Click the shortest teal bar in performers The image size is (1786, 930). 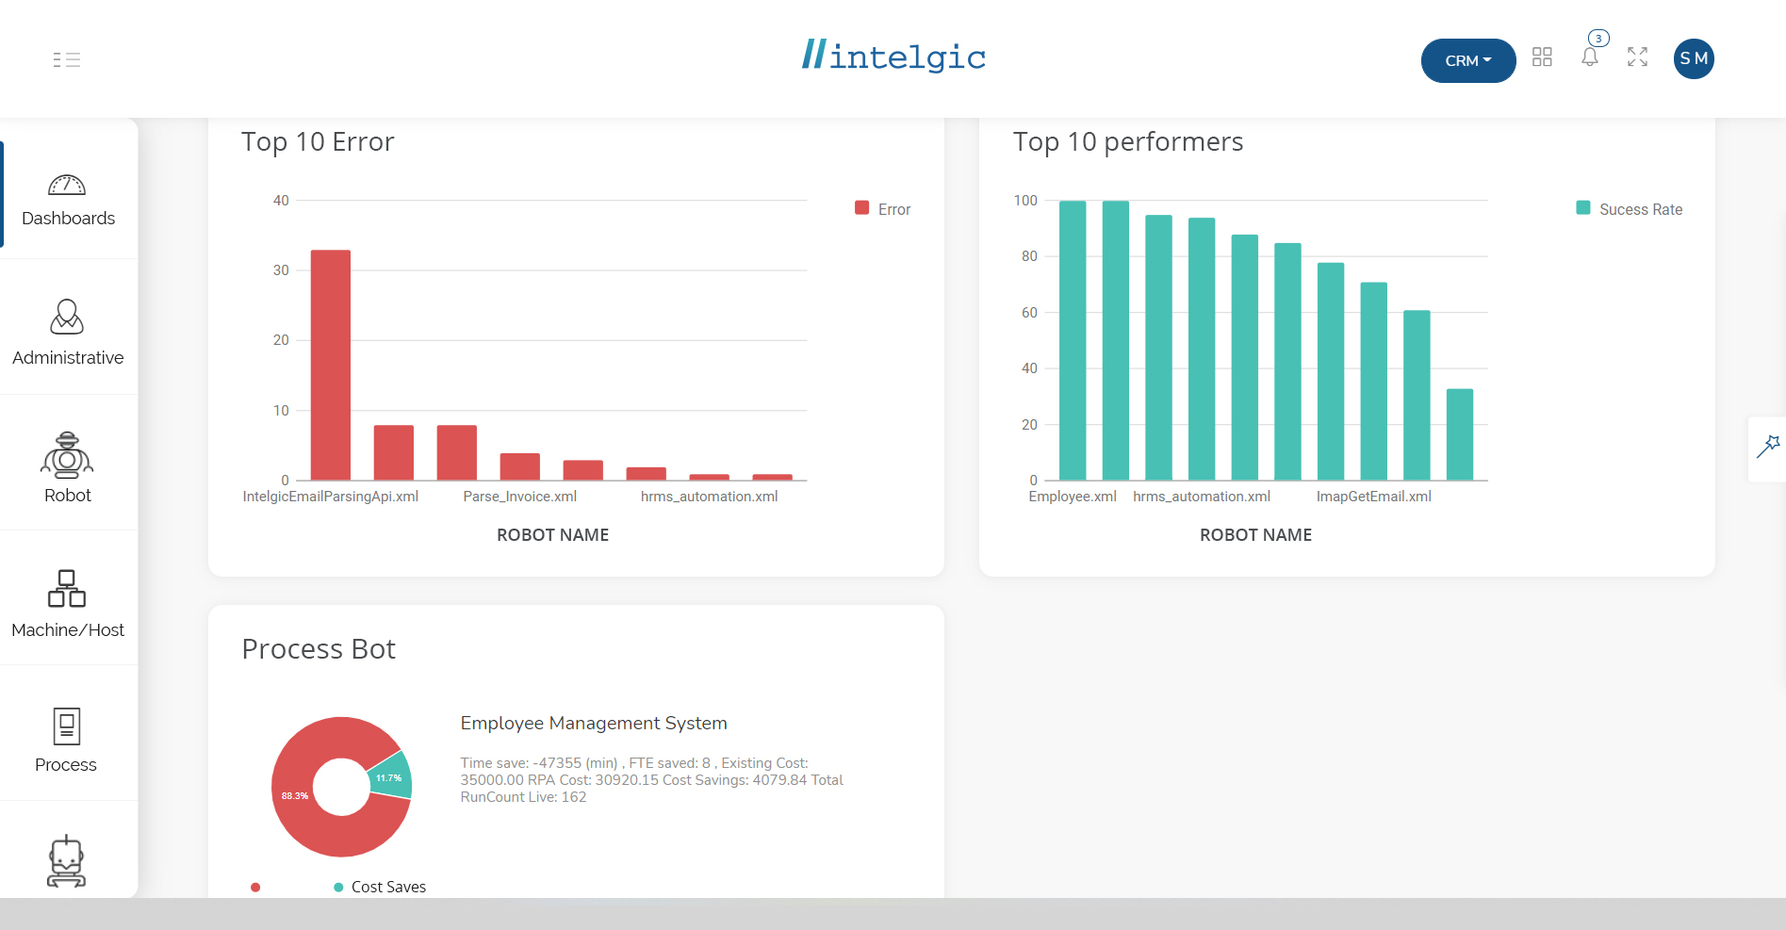tap(1460, 434)
